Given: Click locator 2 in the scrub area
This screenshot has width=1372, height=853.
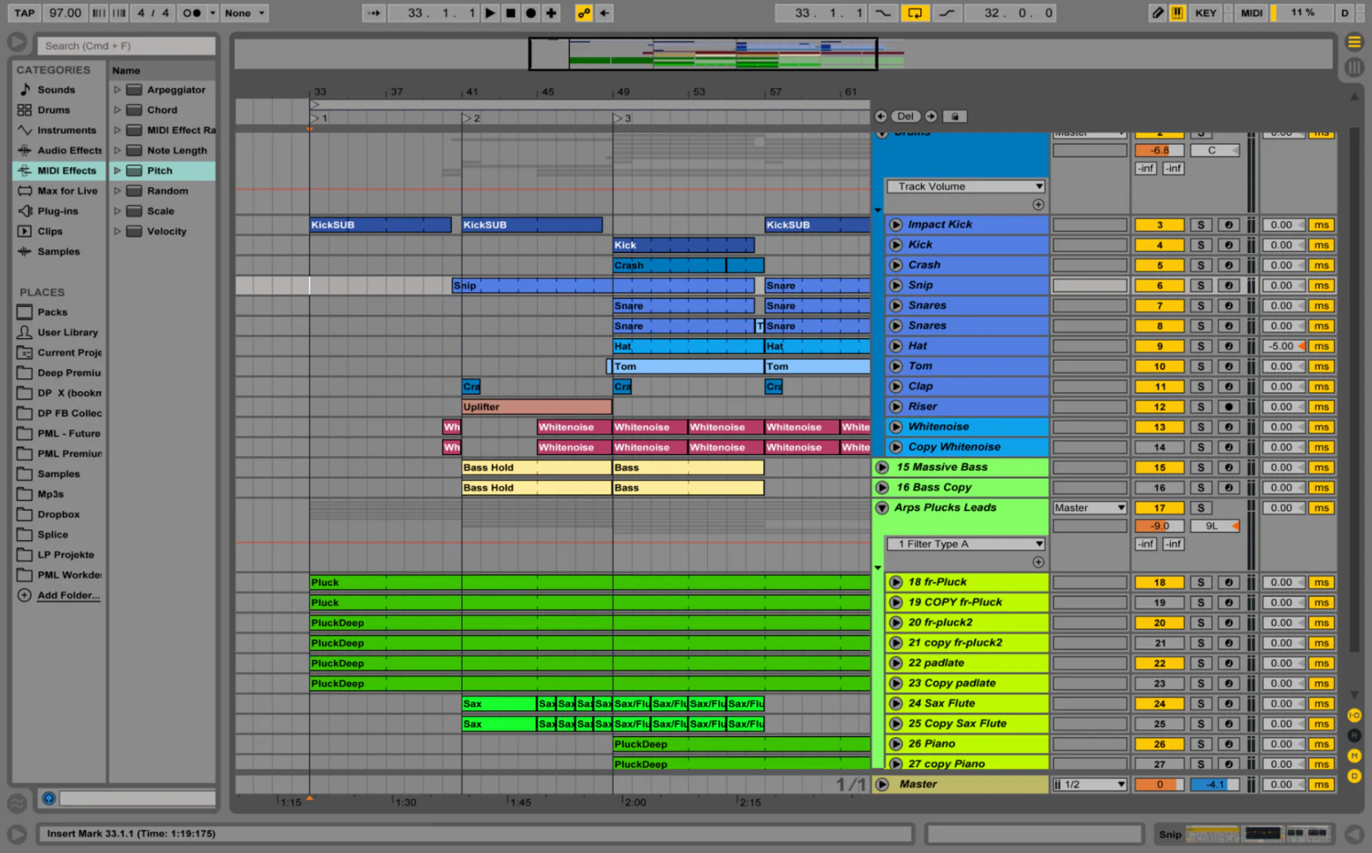Looking at the screenshot, I should pos(472,118).
